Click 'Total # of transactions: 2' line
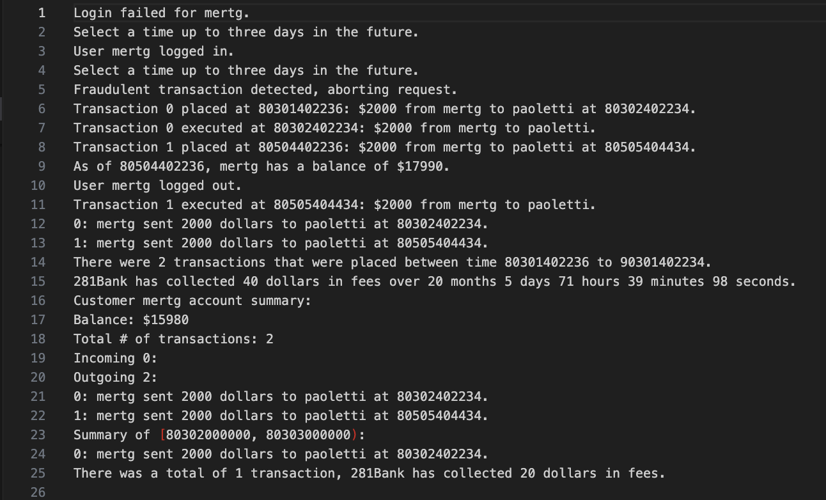 pyautogui.click(x=173, y=339)
